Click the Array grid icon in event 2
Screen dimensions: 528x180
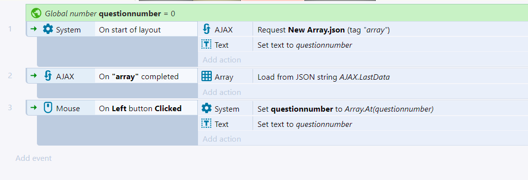(206, 77)
